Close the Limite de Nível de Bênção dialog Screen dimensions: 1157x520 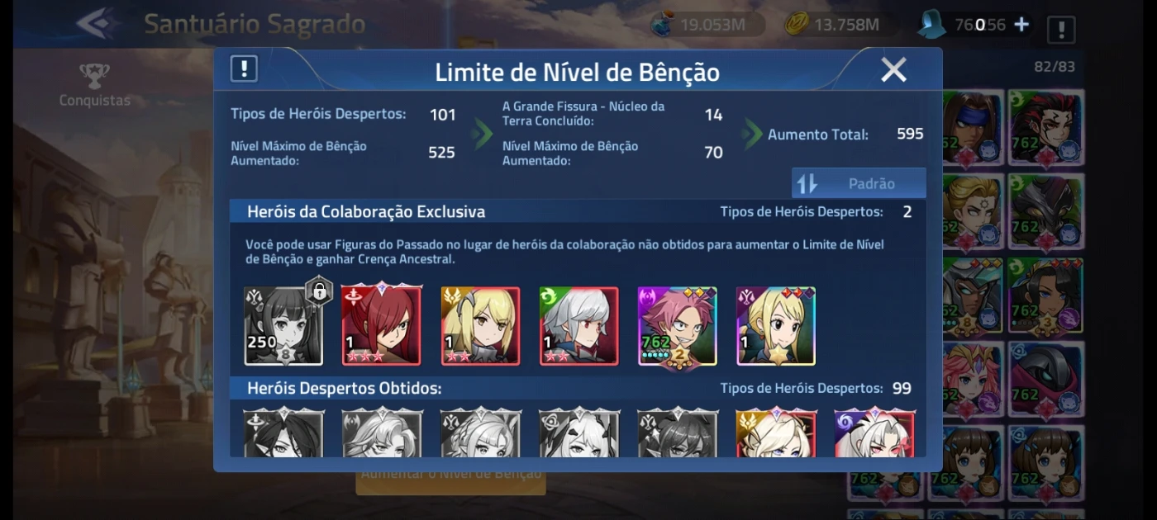[894, 70]
